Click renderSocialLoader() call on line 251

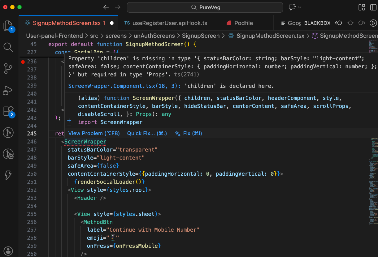pyautogui.click(x=109, y=182)
